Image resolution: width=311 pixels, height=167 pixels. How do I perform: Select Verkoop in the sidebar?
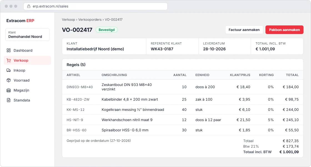click(x=27, y=60)
